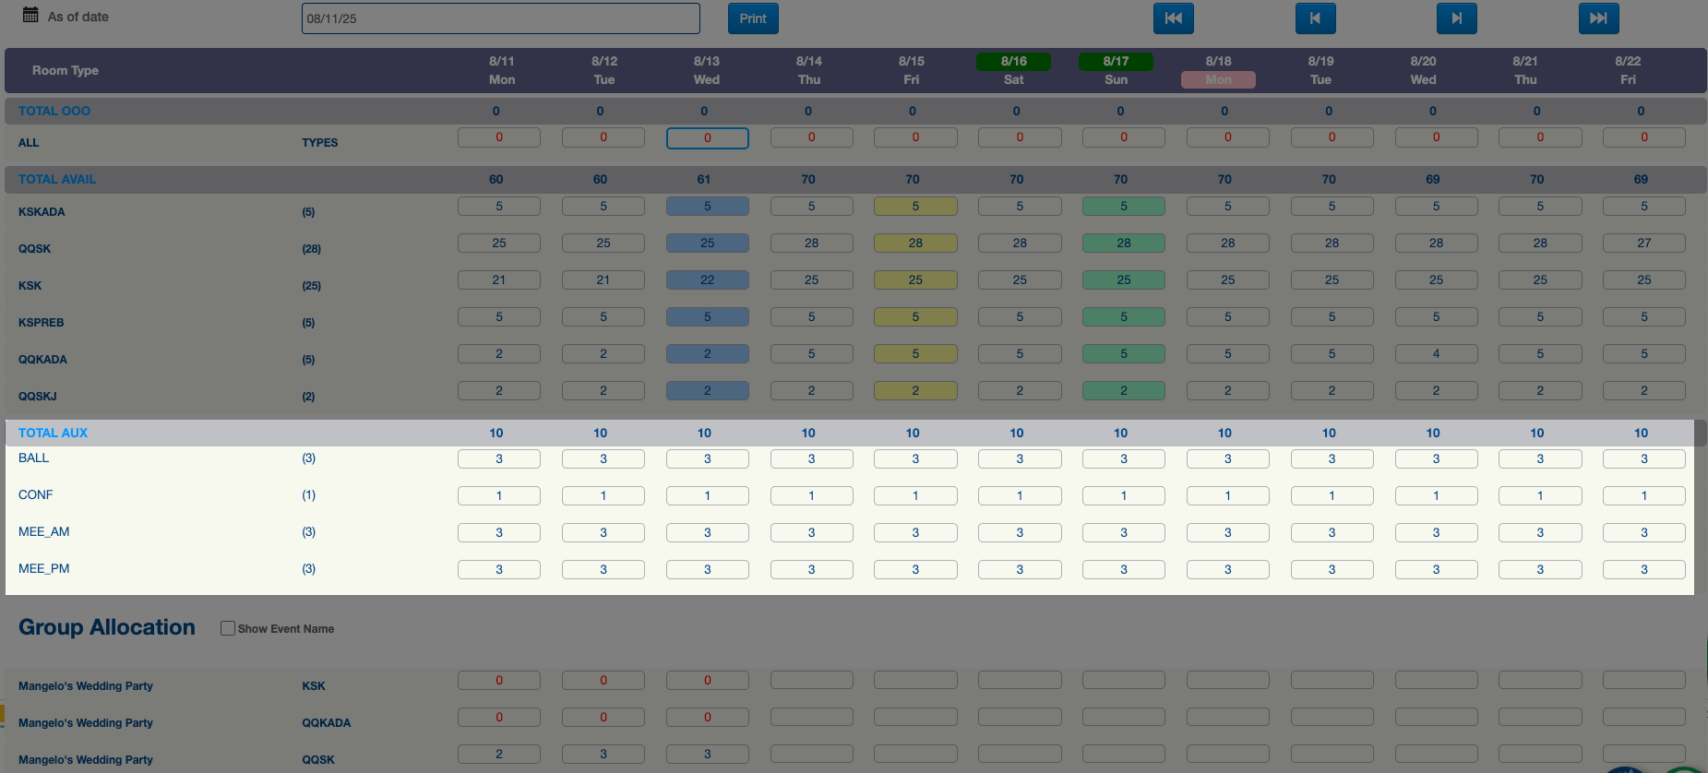Jump back with the double-arrow rewind button
The height and width of the screenshot is (773, 1708).
coord(1173,18)
